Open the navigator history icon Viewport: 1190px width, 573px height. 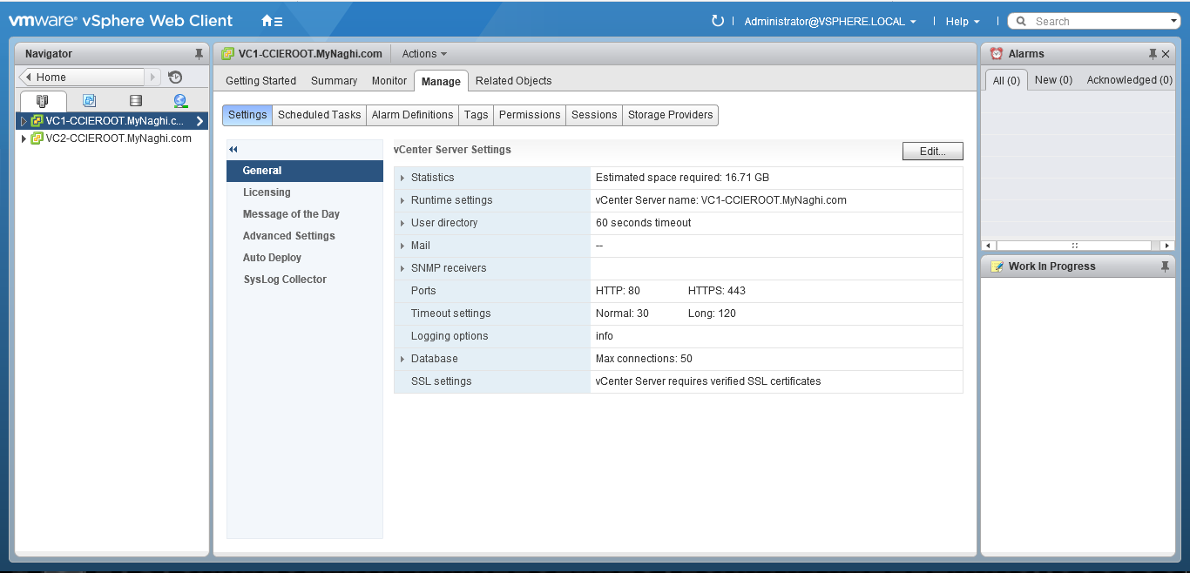[175, 78]
